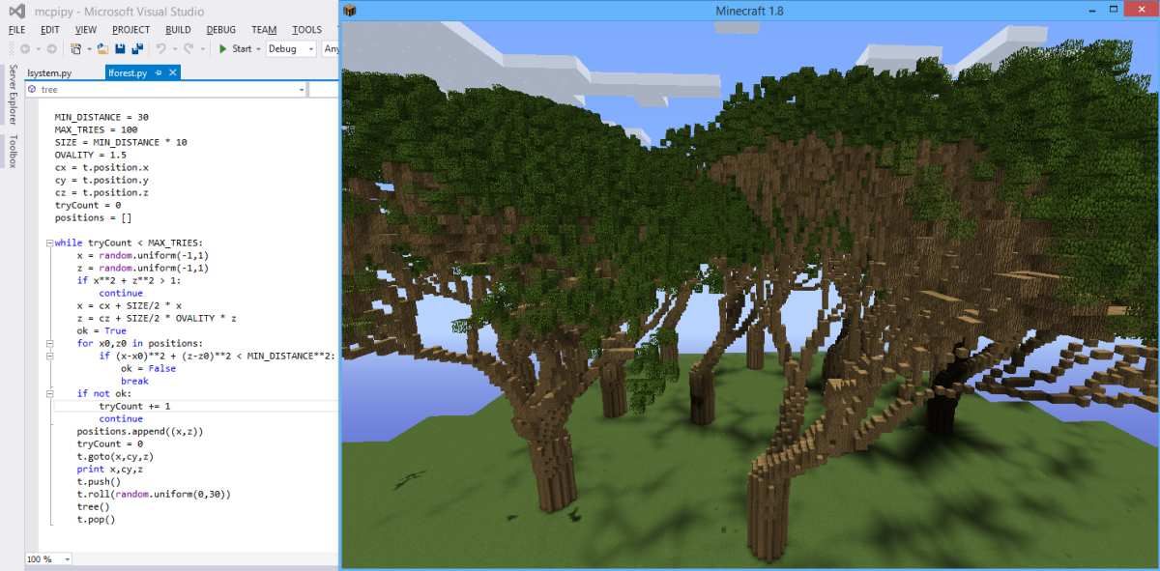Image resolution: width=1160 pixels, height=571 pixels.
Task: Close the fforest.py tab
Action: click(172, 71)
